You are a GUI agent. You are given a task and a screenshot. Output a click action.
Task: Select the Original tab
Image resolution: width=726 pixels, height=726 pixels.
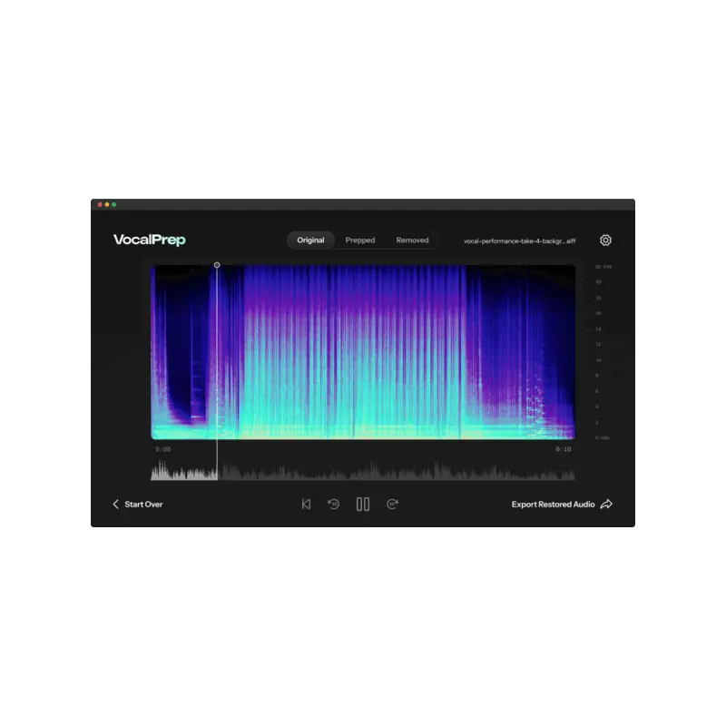[310, 240]
